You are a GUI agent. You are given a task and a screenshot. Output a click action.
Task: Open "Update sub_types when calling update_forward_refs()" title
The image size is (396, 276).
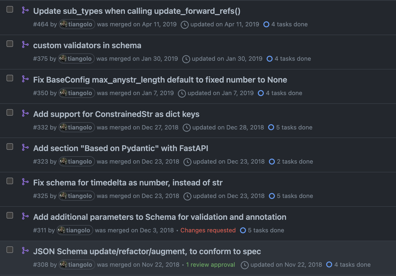point(137,11)
